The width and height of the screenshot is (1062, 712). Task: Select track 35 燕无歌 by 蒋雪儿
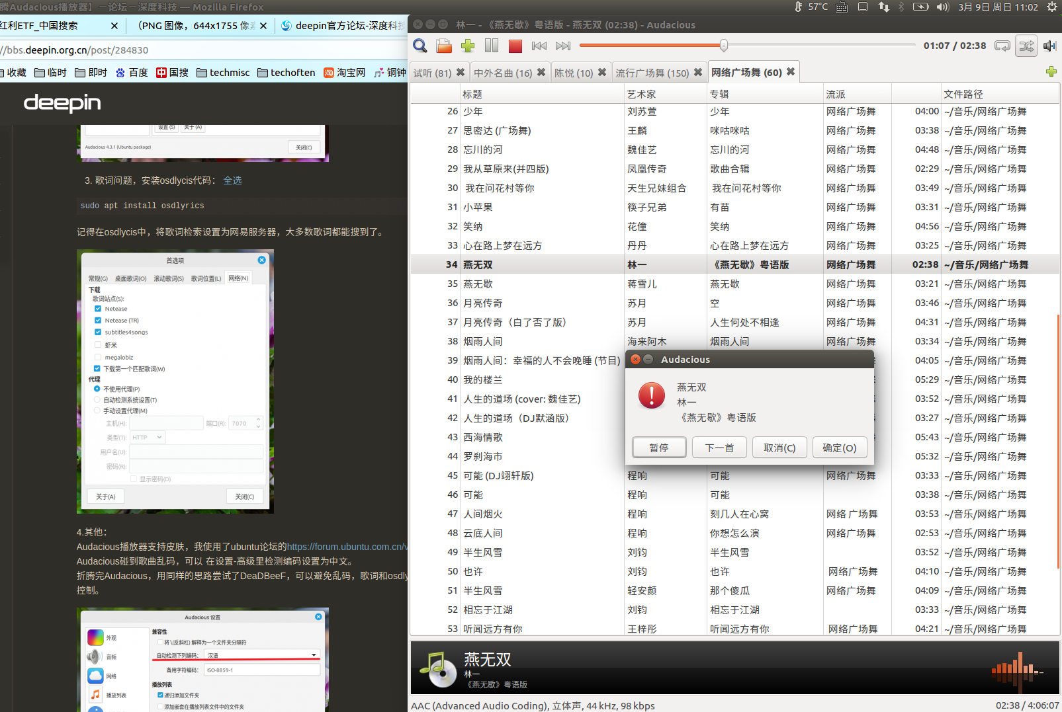click(x=734, y=284)
